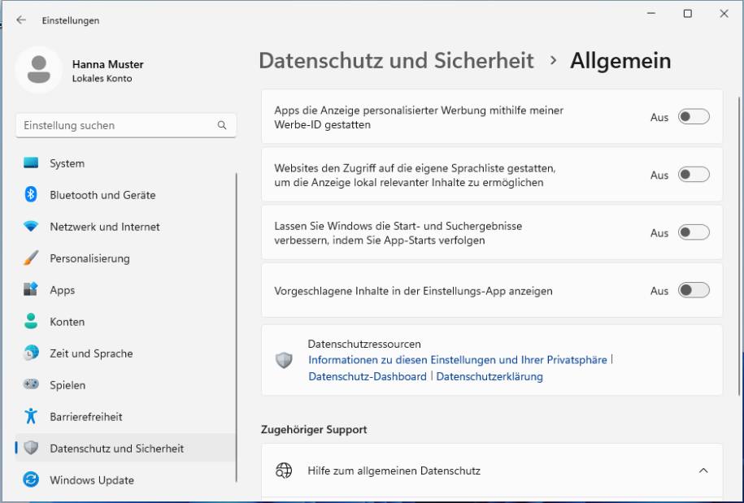Open Bluetooth und Geräte via its icon
Image resolution: width=744 pixels, height=503 pixels.
33,195
